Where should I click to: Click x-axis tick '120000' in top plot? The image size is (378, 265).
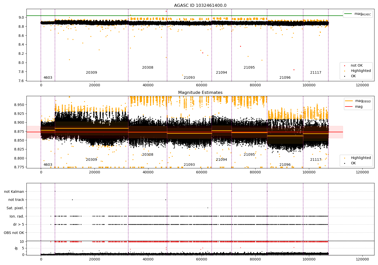362,85
